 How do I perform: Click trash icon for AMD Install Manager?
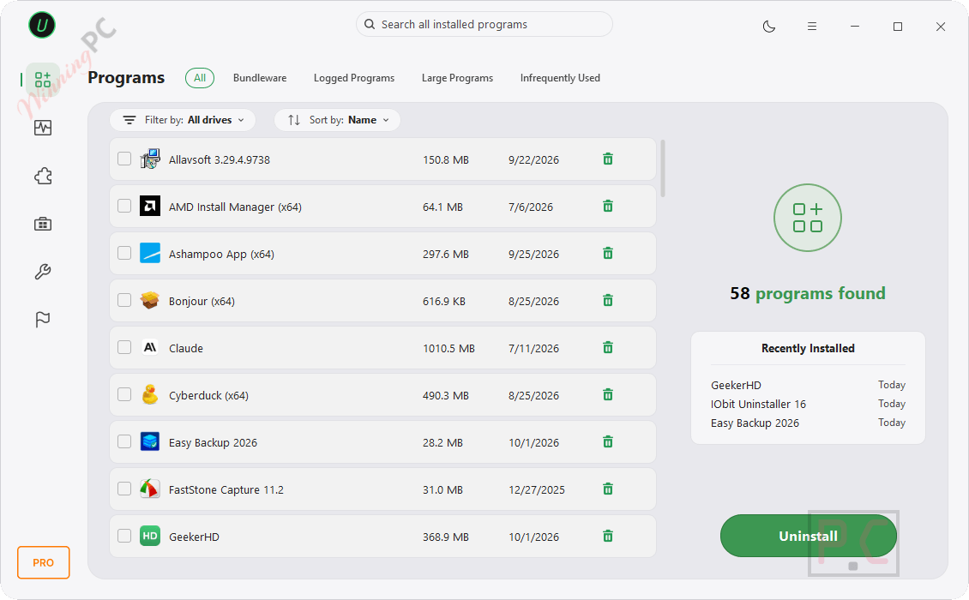(x=608, y=207)
